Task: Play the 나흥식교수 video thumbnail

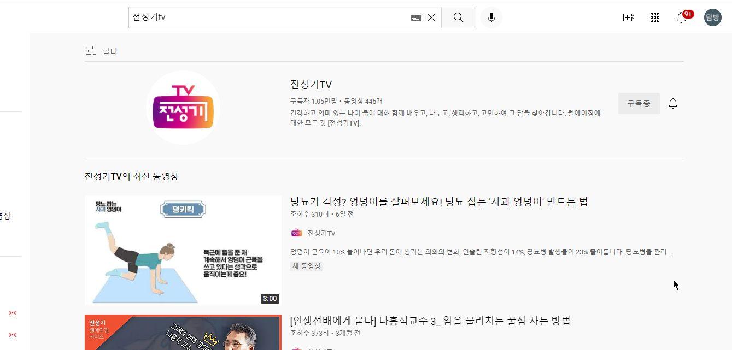Action: (183, 332)
